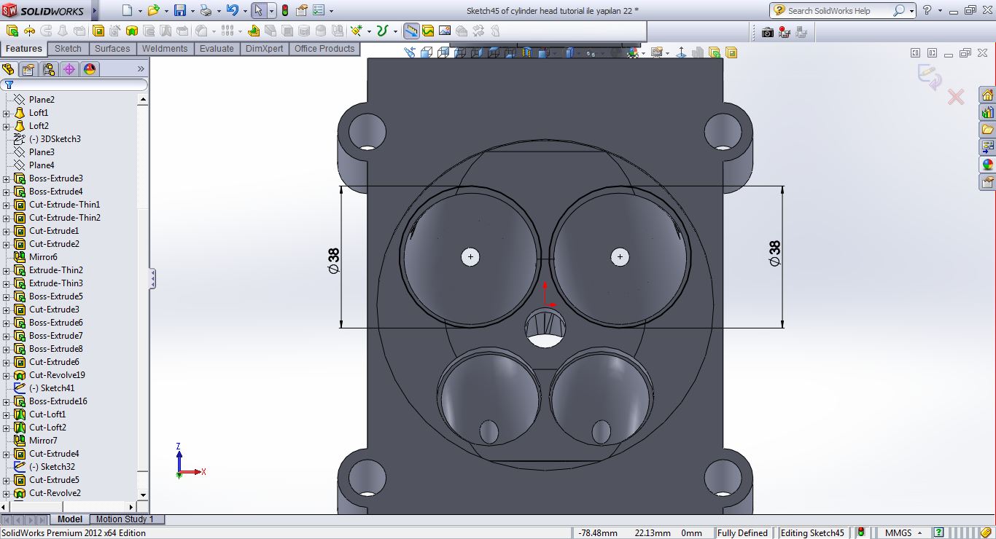The height and width of the screenshot is (539, 996).
Task: Switch to the Sketch tab
Action: tap(68, 49)
